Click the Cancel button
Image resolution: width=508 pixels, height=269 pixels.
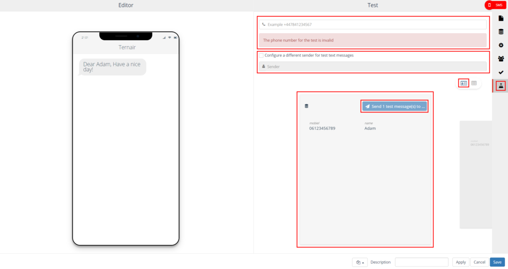pyautogui.click(x=479, y=262)
